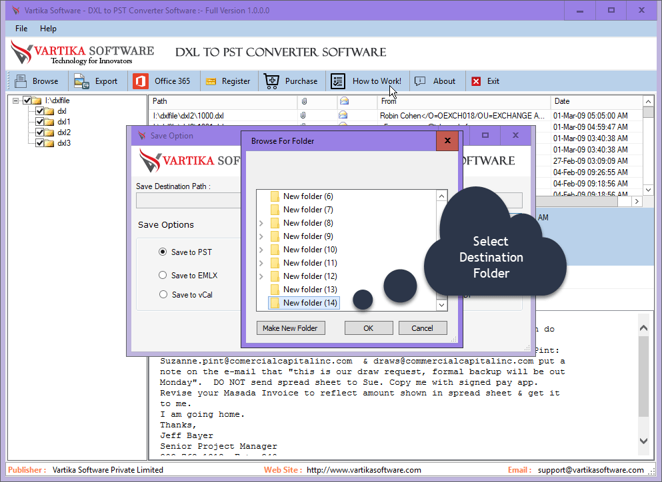This screenshot has width=662, height=482.
Task: Sort by the Path column header
Action: 223,101
